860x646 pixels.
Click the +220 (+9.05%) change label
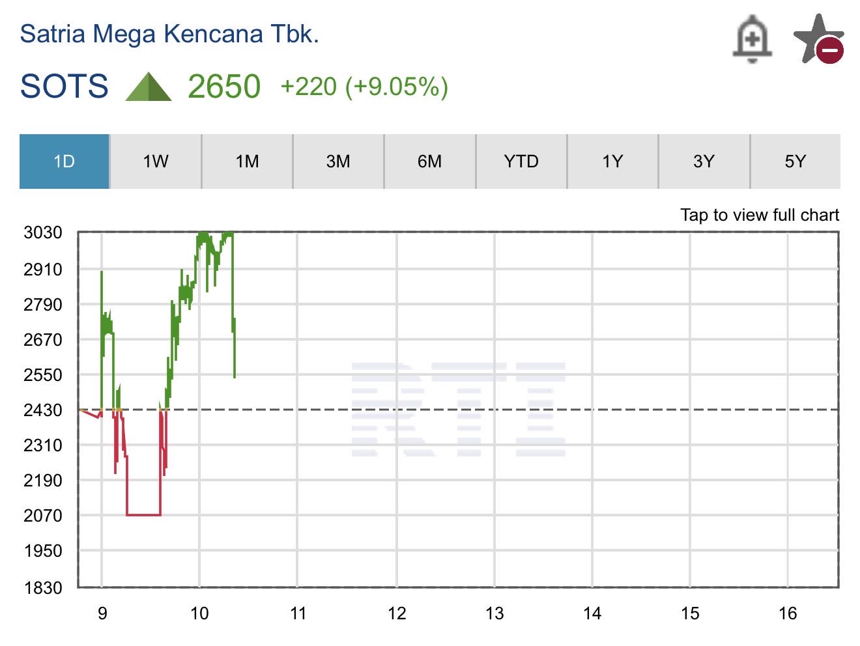pyautogui.click(x=364, y=87)
